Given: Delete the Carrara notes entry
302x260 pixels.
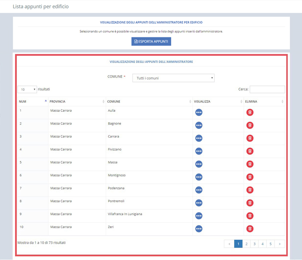Looking at the screenshot, I should [x=250, y=138].
